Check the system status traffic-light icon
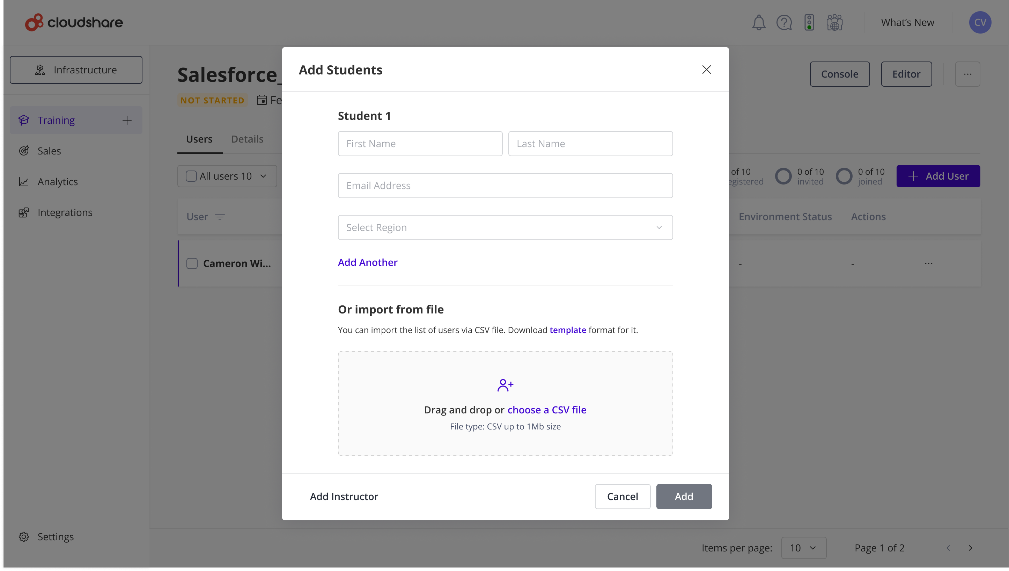 tap(809, 22)
